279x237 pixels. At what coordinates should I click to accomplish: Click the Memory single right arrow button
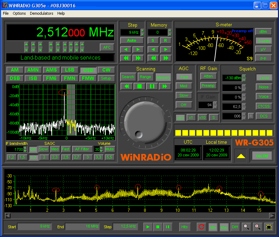pyautogui.click(x=166, y=49)
